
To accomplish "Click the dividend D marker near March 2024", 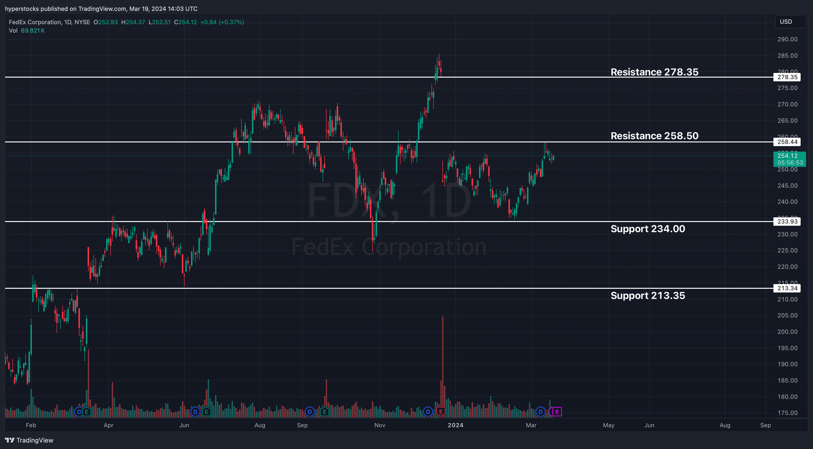I will (x=540, y=412).
